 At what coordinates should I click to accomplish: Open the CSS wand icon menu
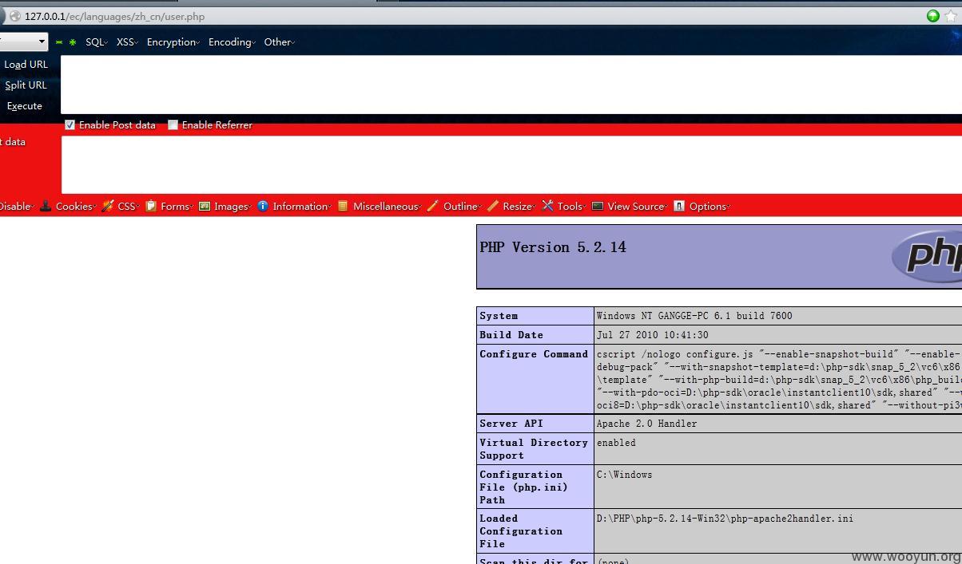(x=108, y=206)
